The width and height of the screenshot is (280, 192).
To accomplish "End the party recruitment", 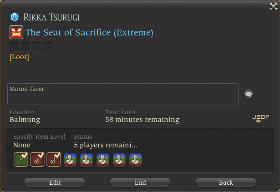I will click(x=140, y=182).
